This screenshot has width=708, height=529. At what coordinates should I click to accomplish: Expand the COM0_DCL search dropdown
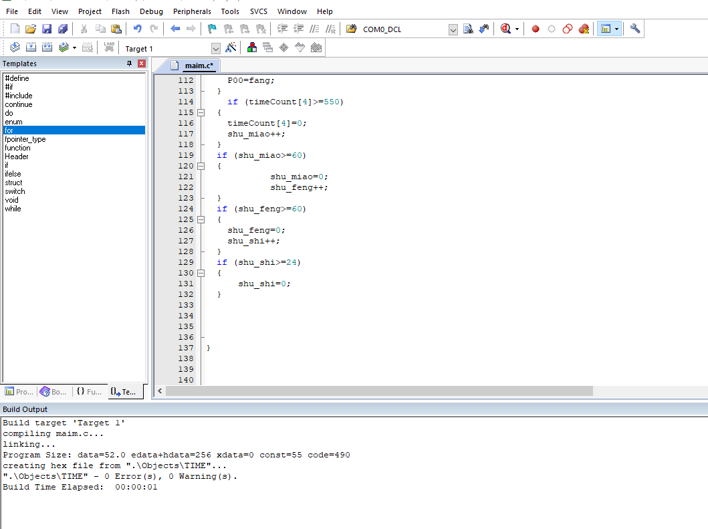pyautogui.click(x=453, y=30)
